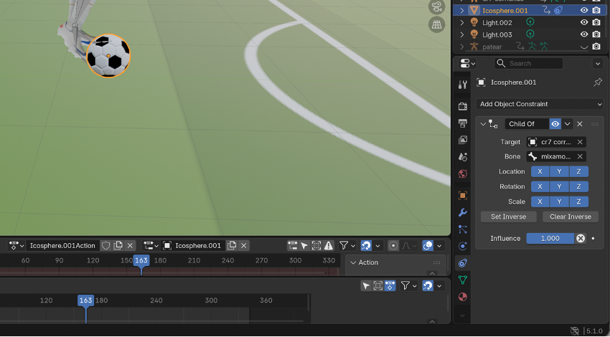The width and height of the screenshot is (610, 337).
Task: Click the Light.002 light data icon
Action: [530, 22]
